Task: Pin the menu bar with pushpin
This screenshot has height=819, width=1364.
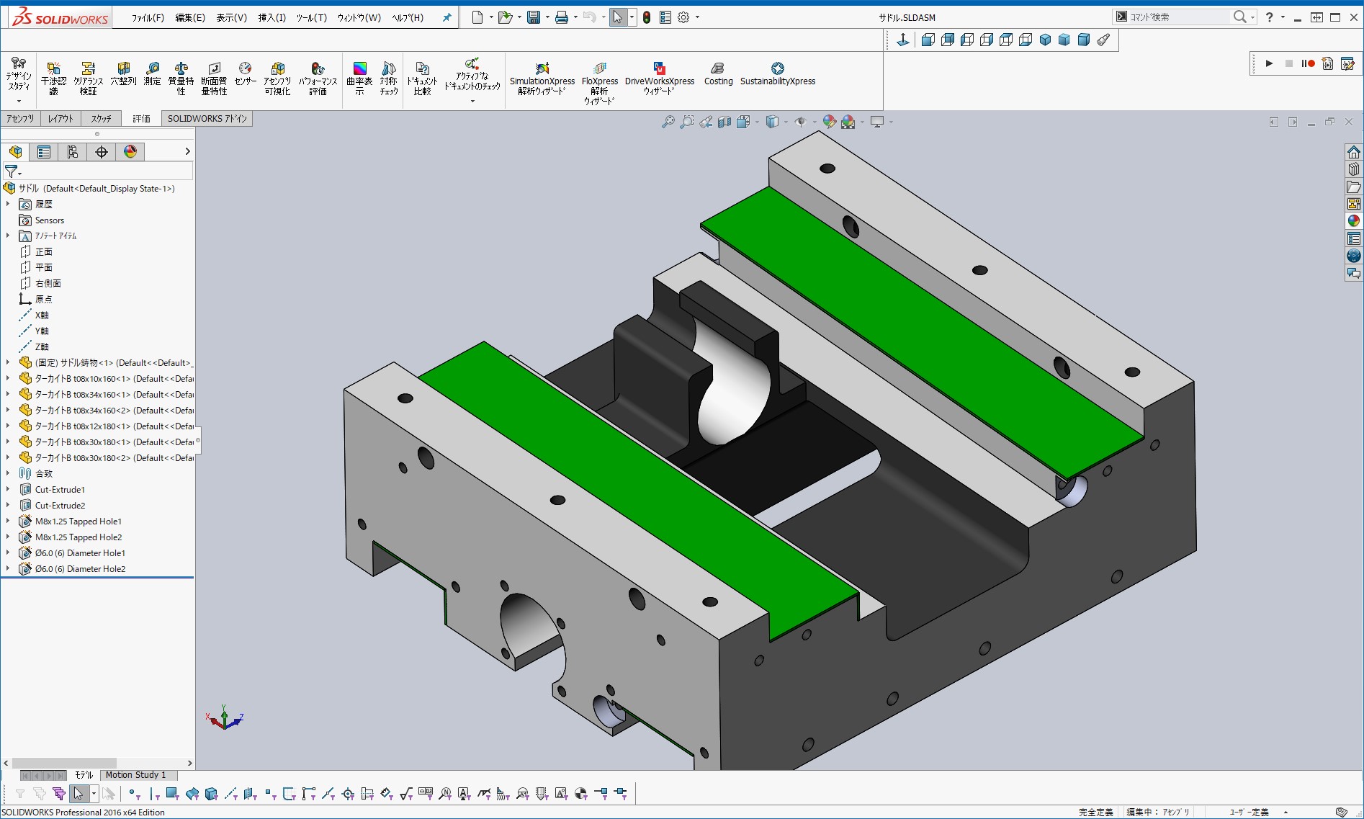Action: pyautogui.click(x=447, y=17)
